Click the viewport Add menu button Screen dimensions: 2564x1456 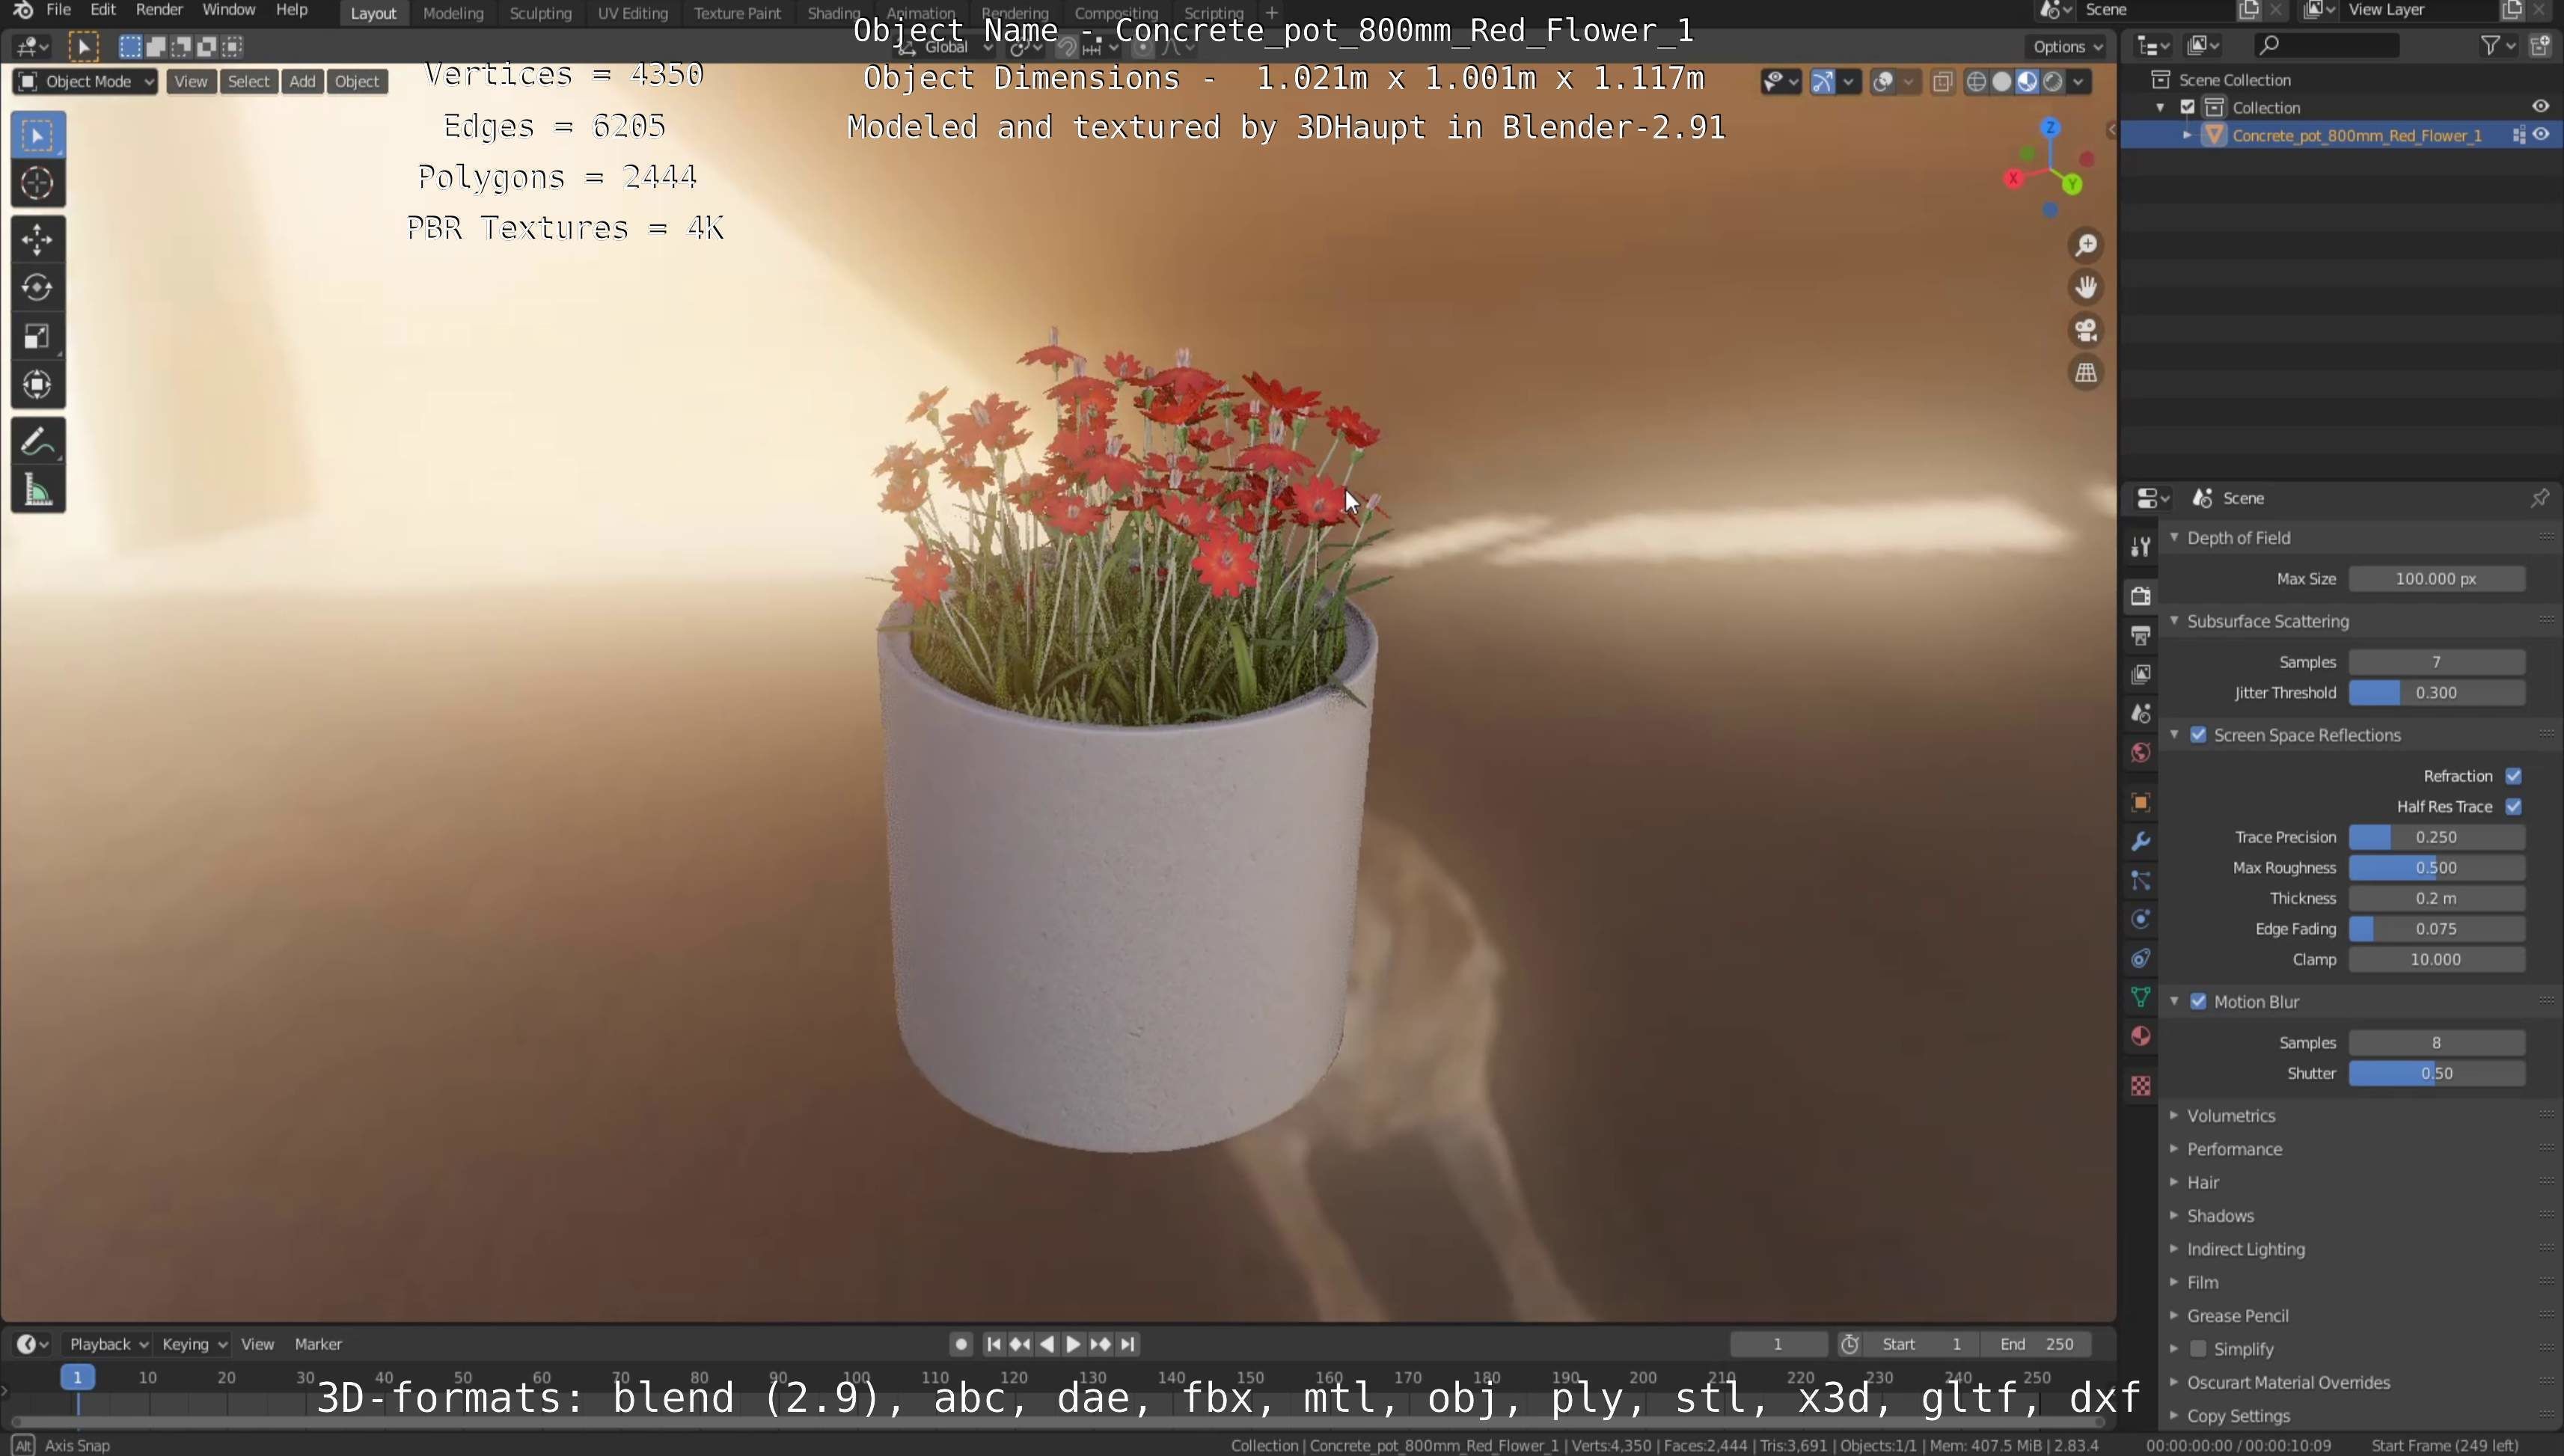302,82
